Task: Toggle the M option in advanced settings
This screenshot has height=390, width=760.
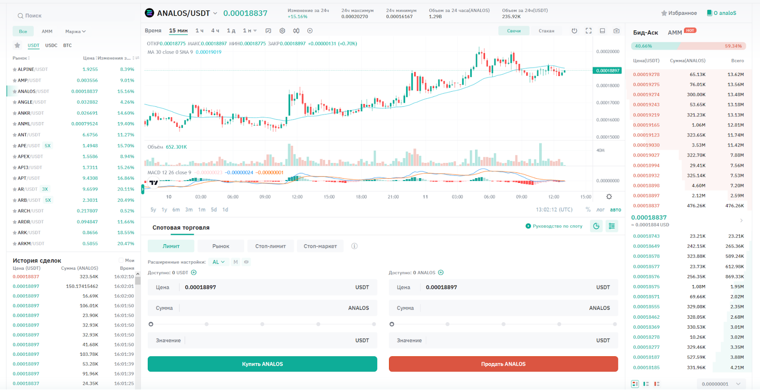Action: tap(236, 262)
